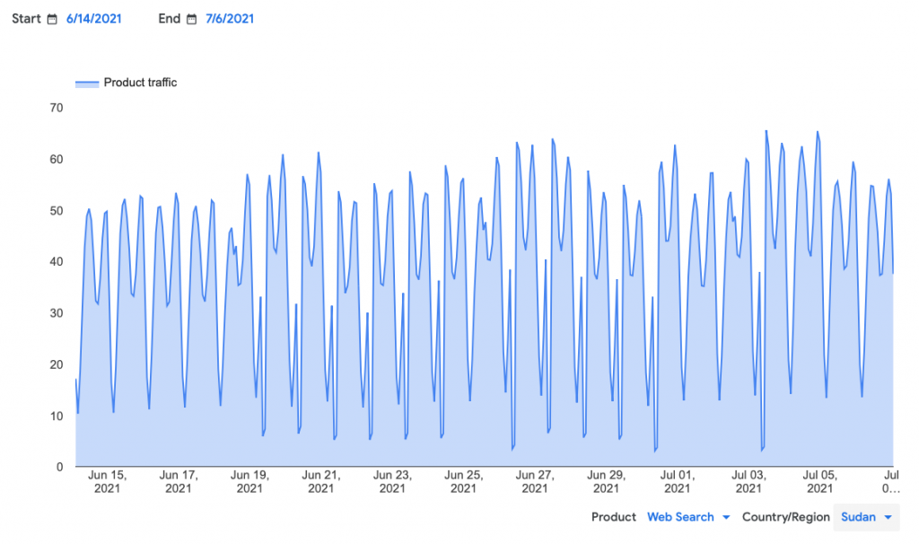Toggle the Product traffic legend label
This screenshot has height=544, width=919.
click(140, 83)
